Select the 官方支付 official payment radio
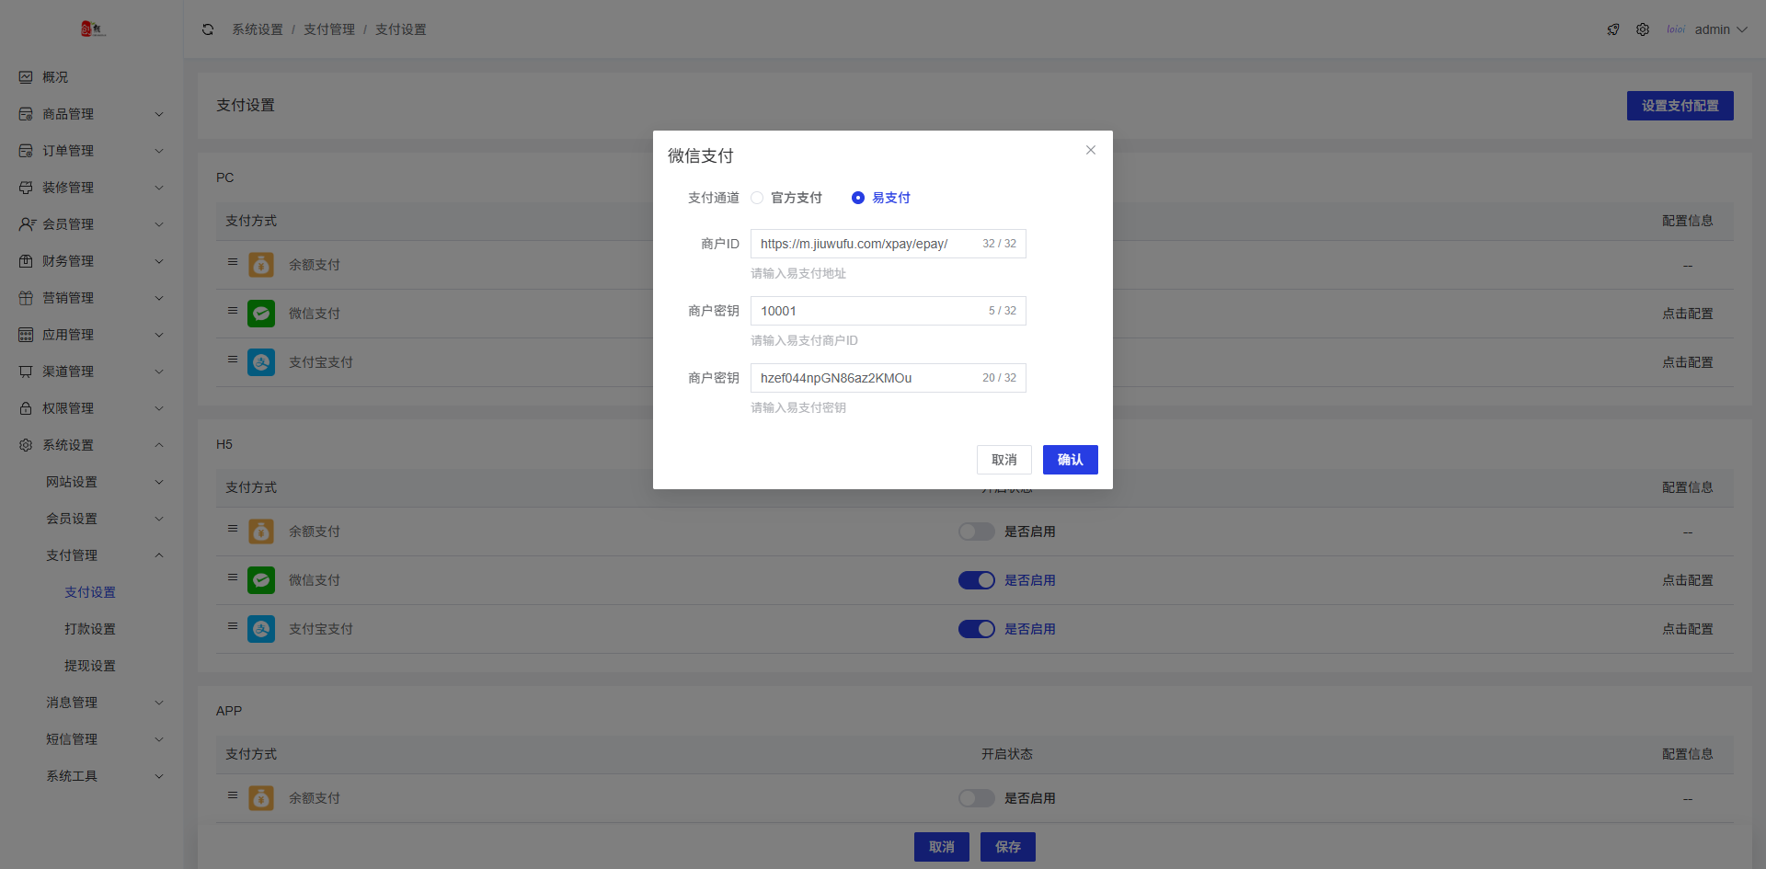 point(756,198)
